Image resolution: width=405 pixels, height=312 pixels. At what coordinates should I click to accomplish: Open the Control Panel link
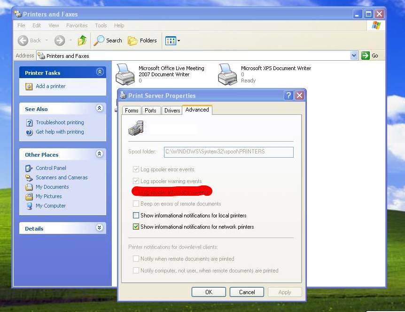tap(51, 168)
